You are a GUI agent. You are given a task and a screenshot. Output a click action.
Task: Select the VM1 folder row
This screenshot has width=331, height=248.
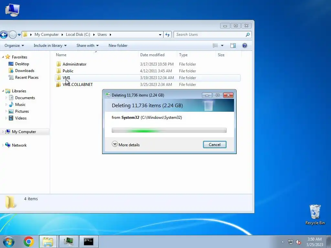pos(148,77)
